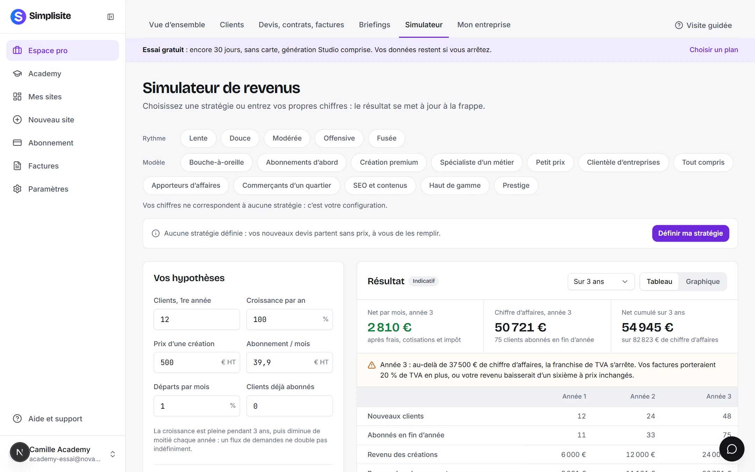Image resolution: width=755 pixels, height=472 pixels.
Task: Collapse the sidebar panel icon
Action: click(x=110, y=17)
